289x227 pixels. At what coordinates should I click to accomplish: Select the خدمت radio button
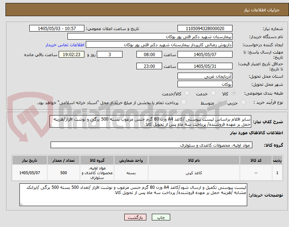tap(213, 93)
